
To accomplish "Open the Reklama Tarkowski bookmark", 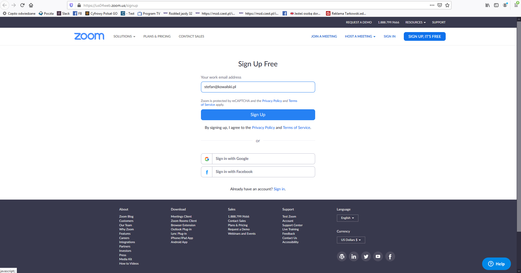I will click(x=346, y=13).
